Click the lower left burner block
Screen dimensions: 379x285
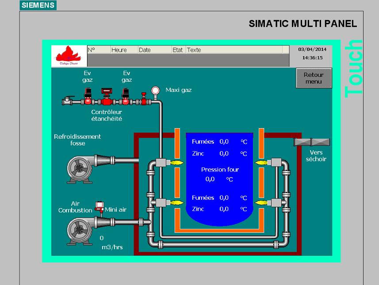pyautogui.click(x=161, y=202)
